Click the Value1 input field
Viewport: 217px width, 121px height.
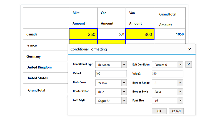tap(111, 74)
